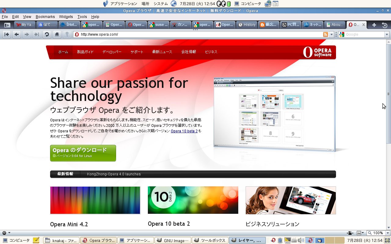The width and height of the screenshot is (391, 244).
Task: Click the Speed Dial browser screenshot image
Action: pos(275,114)
